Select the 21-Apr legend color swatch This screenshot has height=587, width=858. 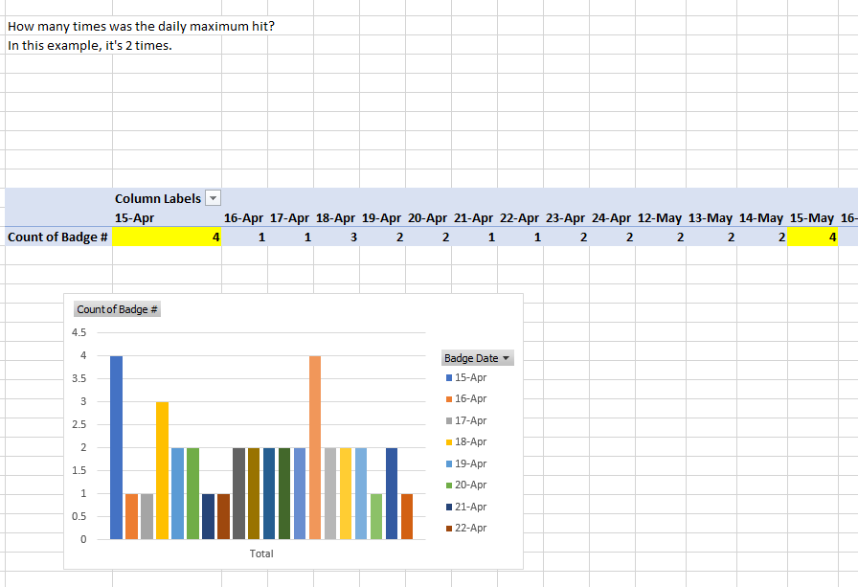coord(449,508)
